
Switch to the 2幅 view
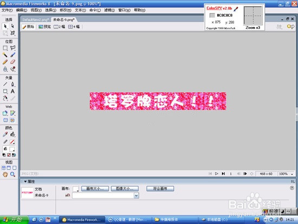(x=59, y=27)
